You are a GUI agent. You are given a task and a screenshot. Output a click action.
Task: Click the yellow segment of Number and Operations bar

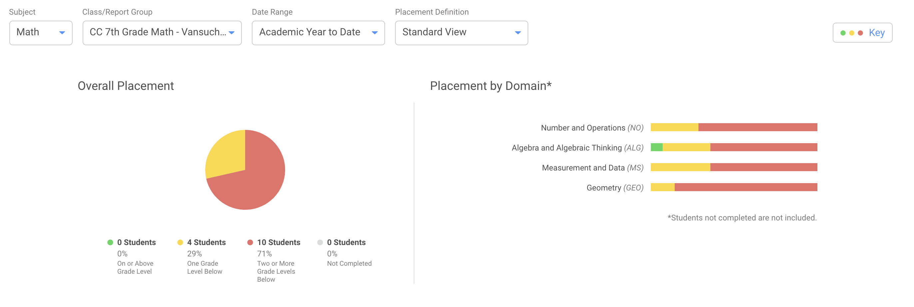[674, 127]
